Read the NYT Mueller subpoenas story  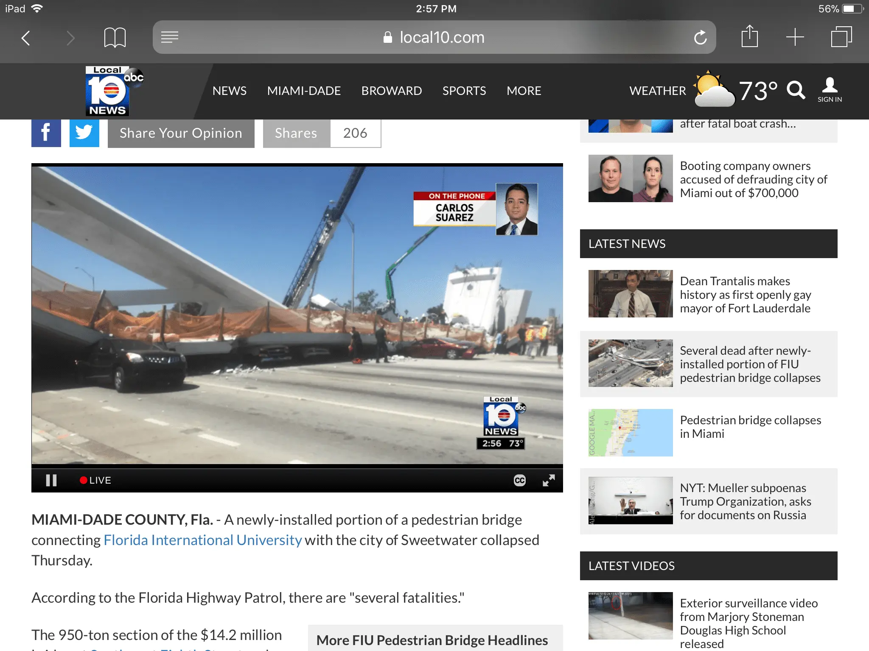point(746,501)
